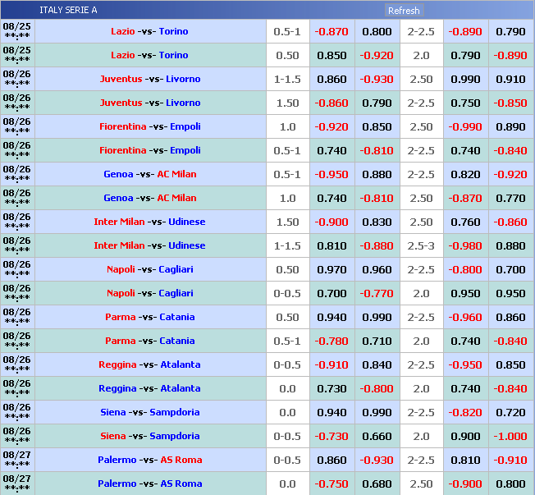Click 0.970 odds for Napoli vs Cagliari
535x495 pixels.
click(x=332, y=269)
